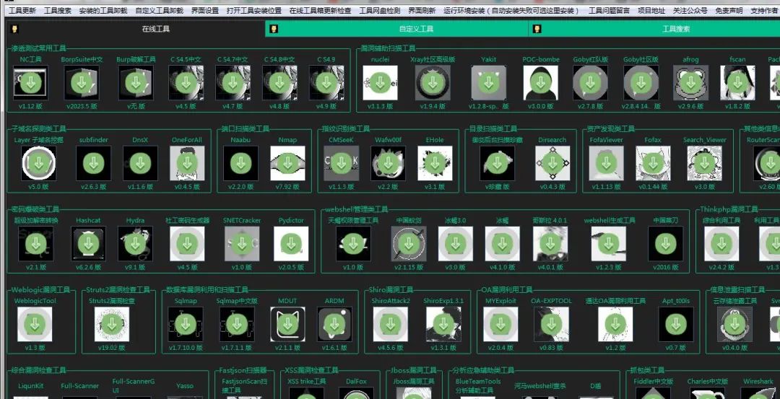Click the CMSeeK icon
The image size is (780, 399).
(341, 163)
